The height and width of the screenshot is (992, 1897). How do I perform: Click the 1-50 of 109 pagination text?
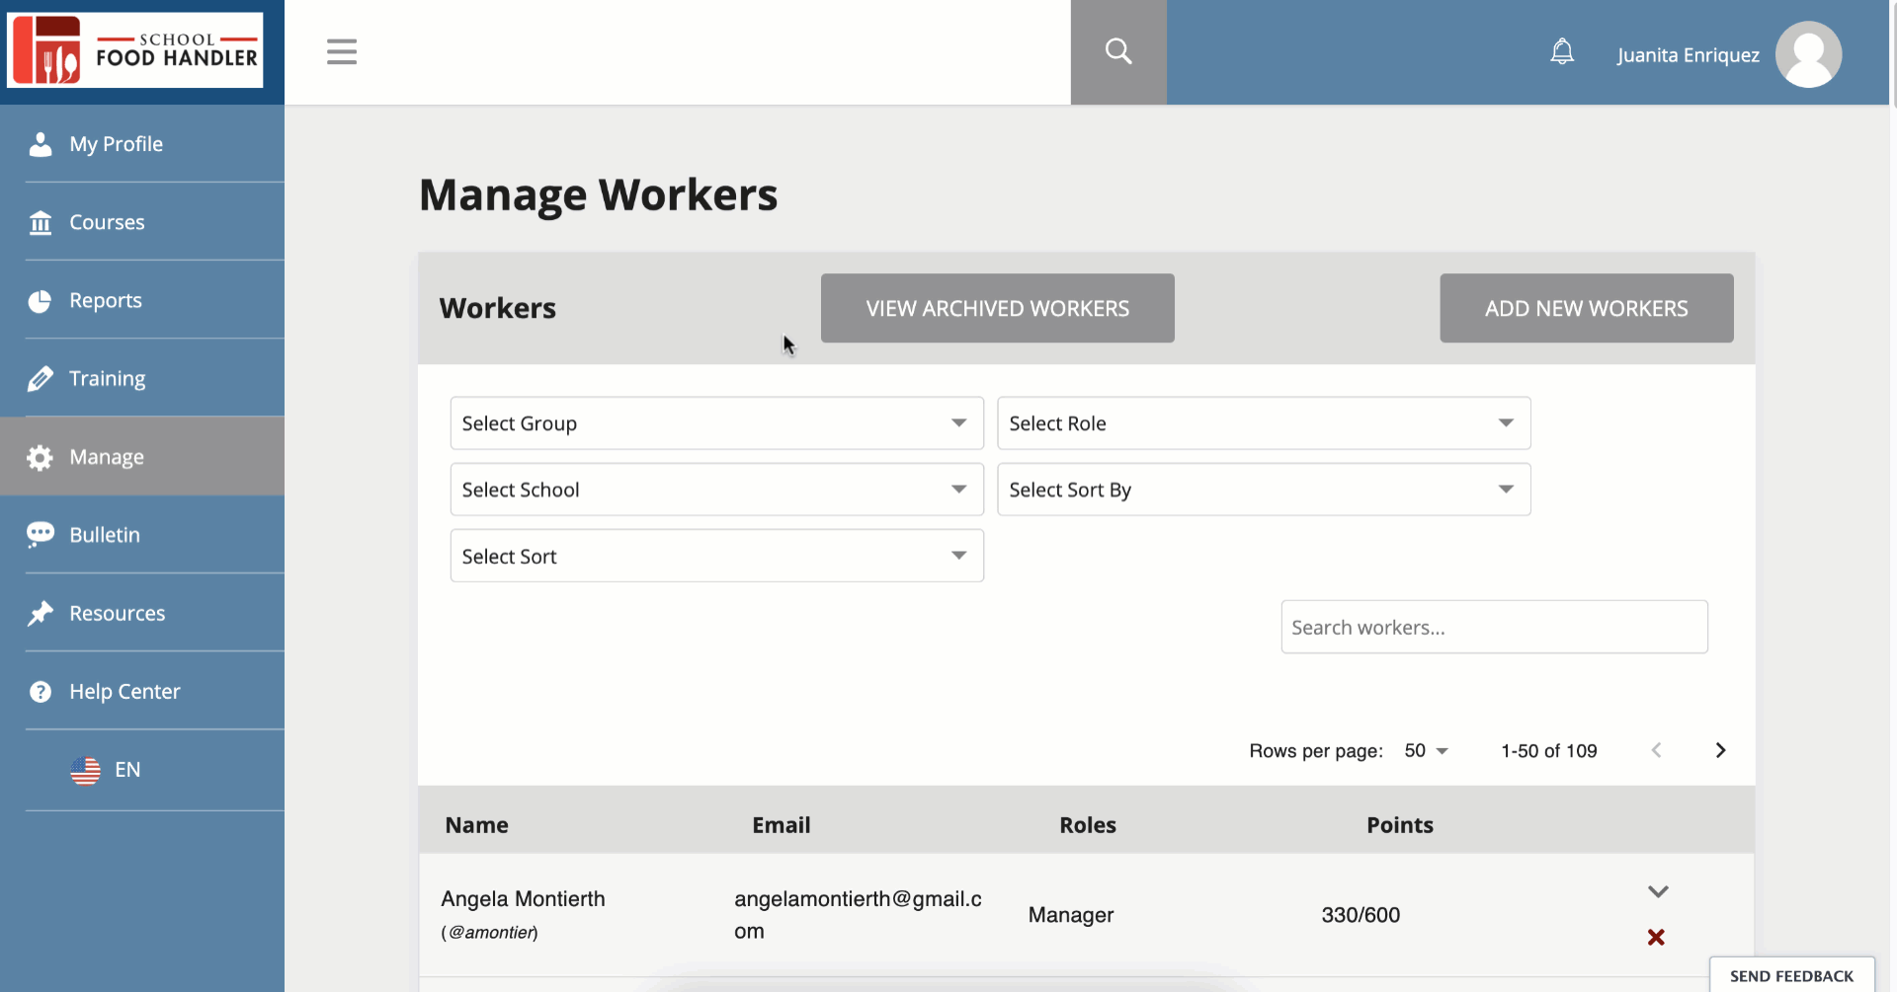1549,751
